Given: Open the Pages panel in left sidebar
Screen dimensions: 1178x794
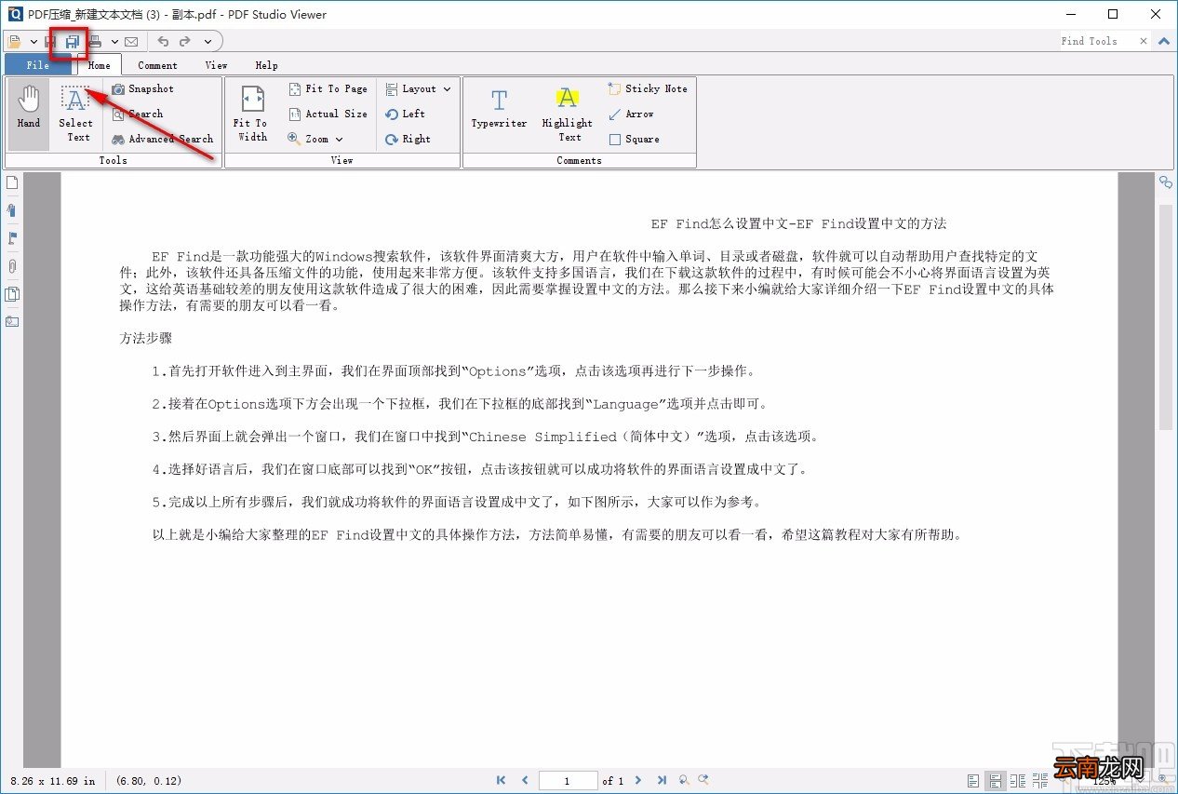Looking at the screenshot, I should tap(12, 182).
